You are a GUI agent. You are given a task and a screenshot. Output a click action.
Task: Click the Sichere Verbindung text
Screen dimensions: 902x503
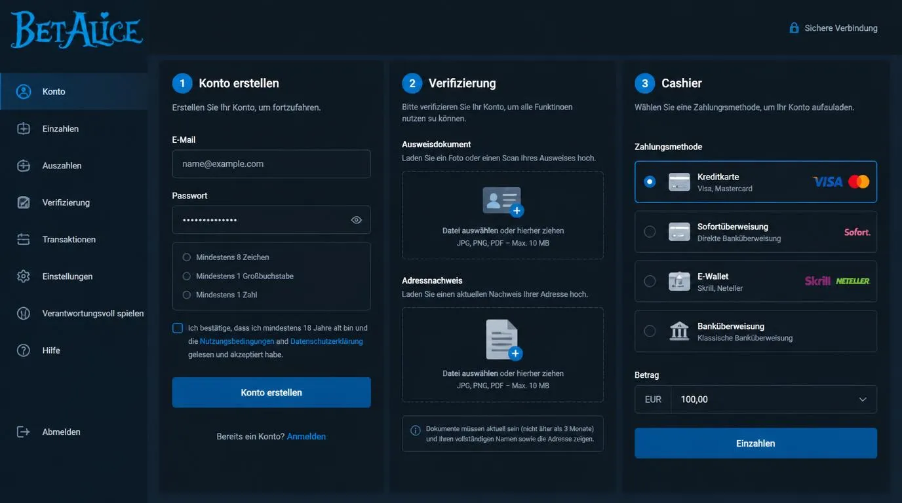(841, 28)
